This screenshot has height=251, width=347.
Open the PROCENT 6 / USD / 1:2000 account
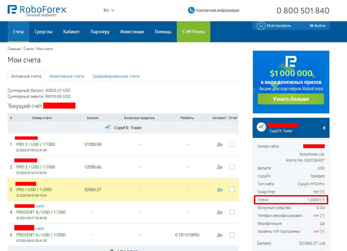41,235
